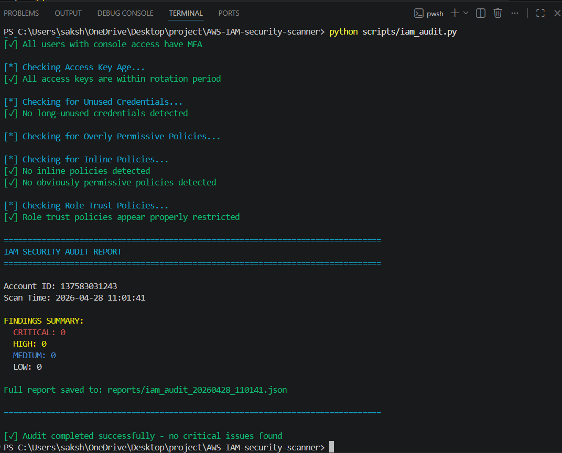Select the DEBUG CONSOLE tab
562x453 pixels.
(x=125, y=13)
